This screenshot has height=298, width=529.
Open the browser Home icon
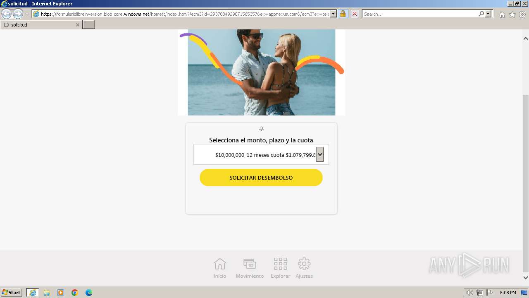pos(502,14)
